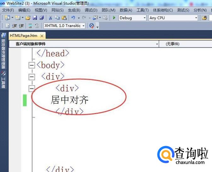Screen dimensions: 212x172
Task: Collapse the outer div outline node
Action: [32, 77]
